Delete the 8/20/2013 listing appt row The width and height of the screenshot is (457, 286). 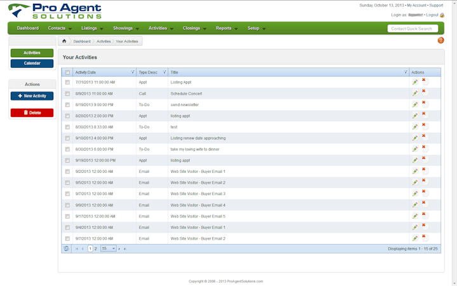pos(425,114)
